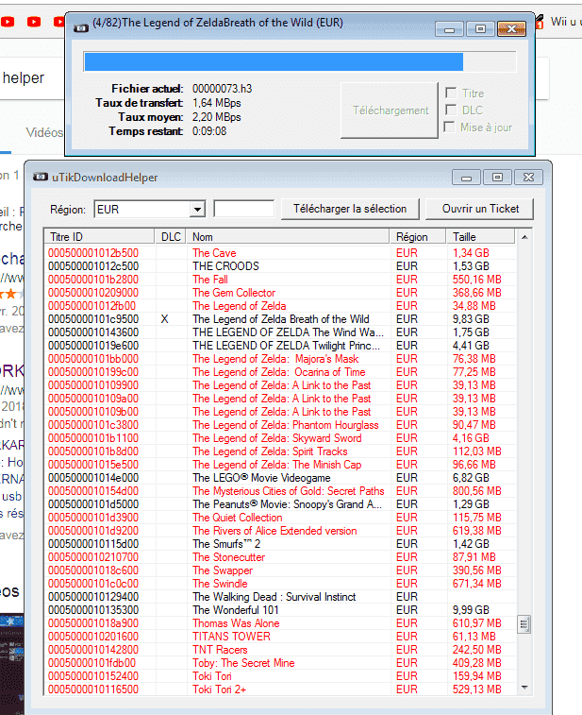This screenshot has width=582, height=715.
Task: Select THE LEGEND OF ZELDA Twilight Princ... row
Action: click(280, 345)
